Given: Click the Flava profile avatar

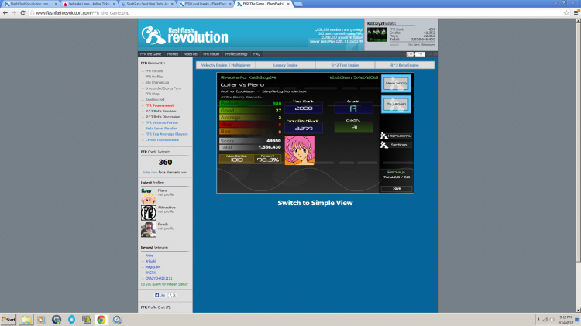Looking at the screenshot, I should [x=148, y=196].
